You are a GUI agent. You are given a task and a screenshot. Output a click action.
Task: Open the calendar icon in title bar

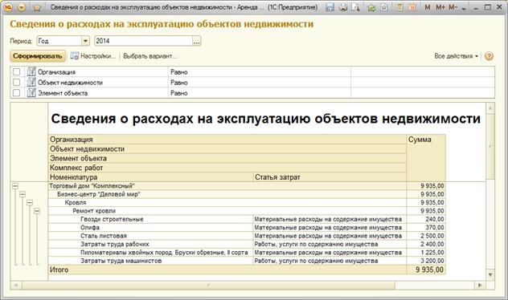click(412, 6)
